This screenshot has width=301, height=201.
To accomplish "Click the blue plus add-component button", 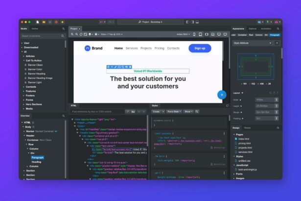I will [222, 95].
